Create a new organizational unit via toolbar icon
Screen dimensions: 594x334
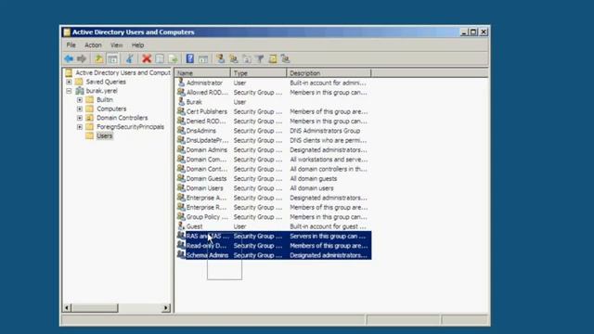247,58
